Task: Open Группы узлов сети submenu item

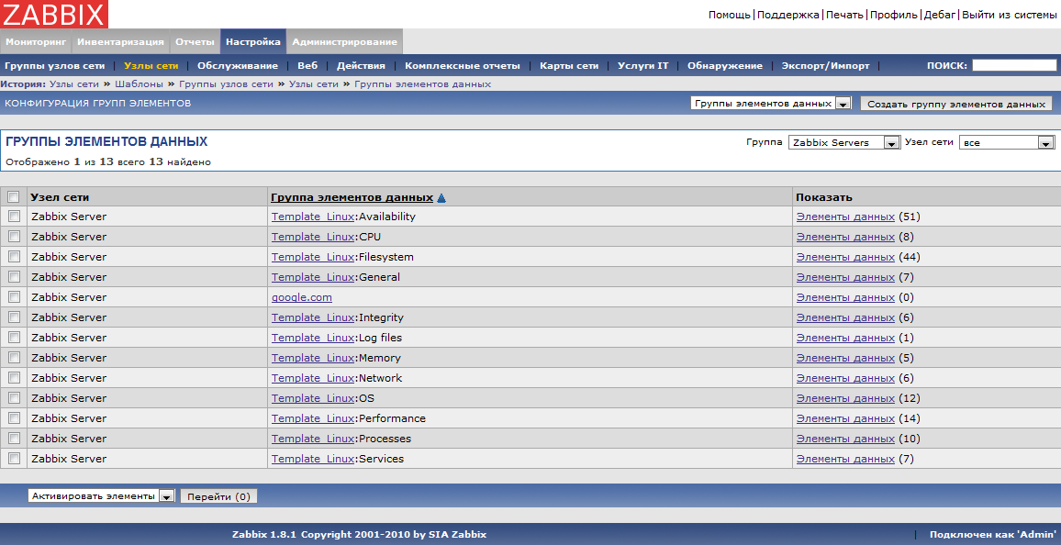Action: click(x=55, y=65)
